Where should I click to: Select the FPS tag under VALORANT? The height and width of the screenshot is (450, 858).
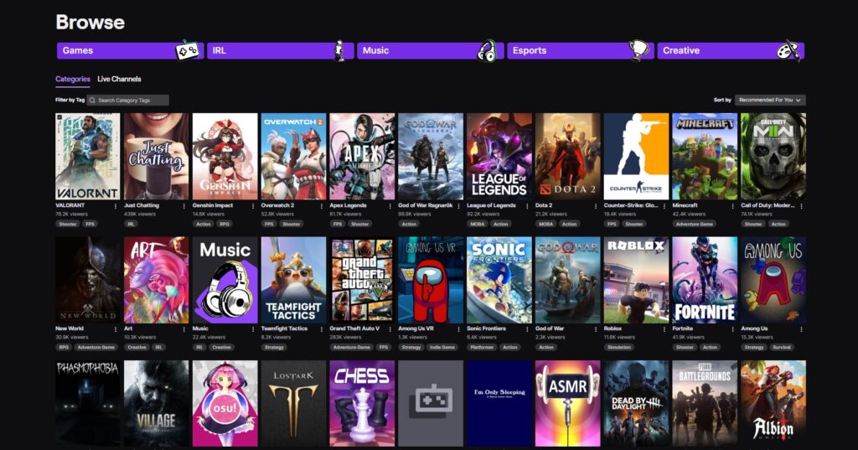pyautogui.click(x=90, y=224)
